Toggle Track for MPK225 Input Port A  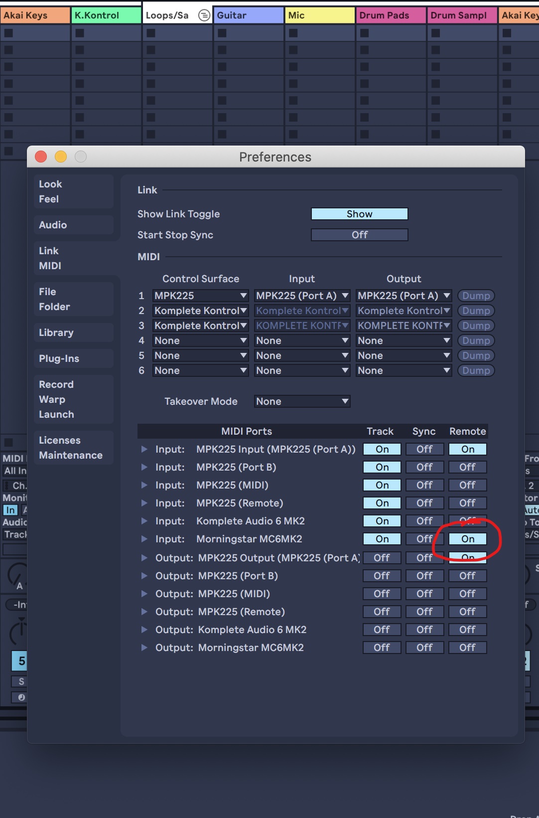382,449
